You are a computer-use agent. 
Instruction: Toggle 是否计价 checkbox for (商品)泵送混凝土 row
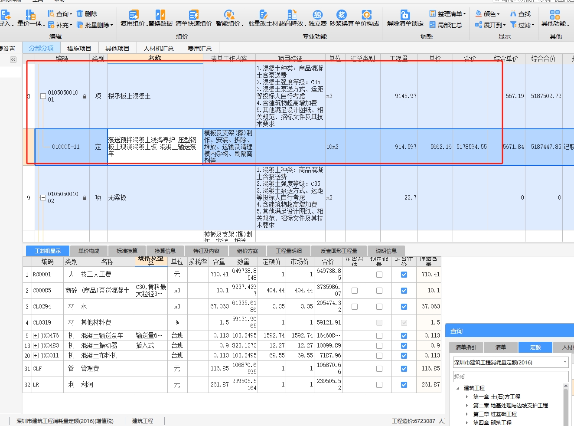coord(404,291)
